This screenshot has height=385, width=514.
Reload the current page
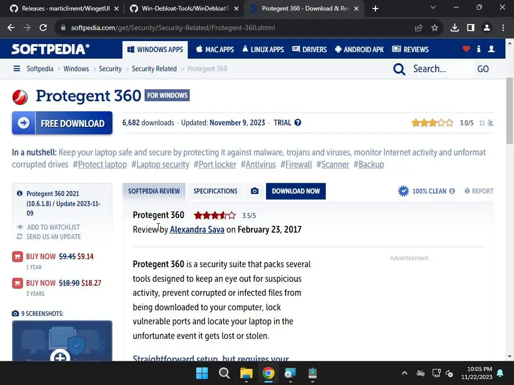(x=43, y=28)
